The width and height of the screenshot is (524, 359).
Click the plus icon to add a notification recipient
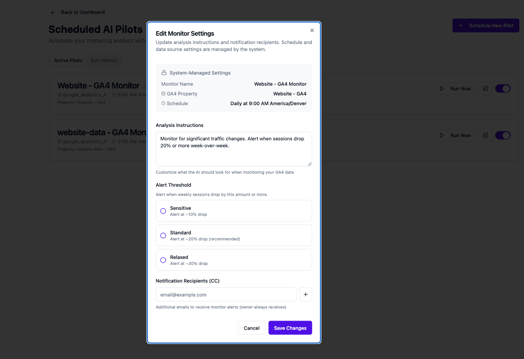305,294
